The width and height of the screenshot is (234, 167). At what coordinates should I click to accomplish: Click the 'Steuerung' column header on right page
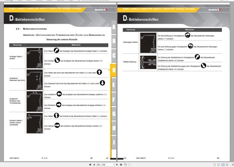[131, 30]
